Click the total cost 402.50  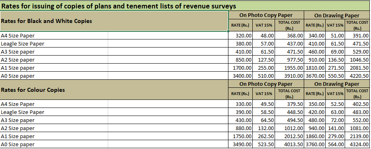(x=357, y=104)
